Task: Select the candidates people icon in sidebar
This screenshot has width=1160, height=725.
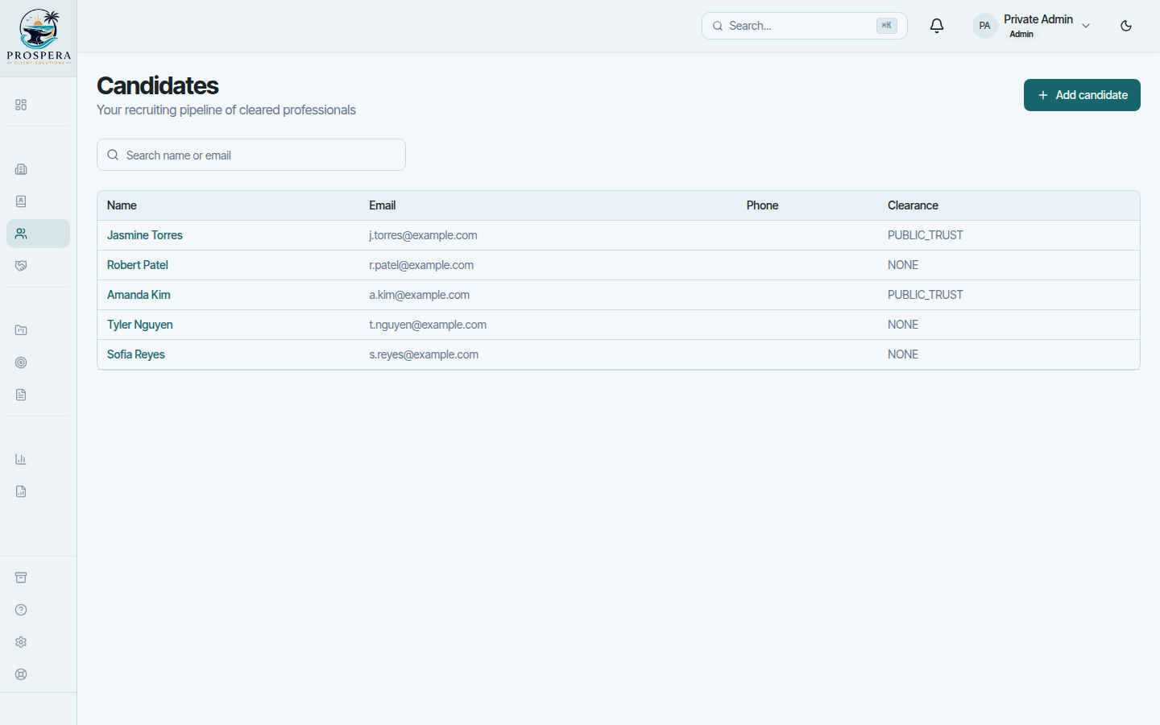Action: click(21, 234)
